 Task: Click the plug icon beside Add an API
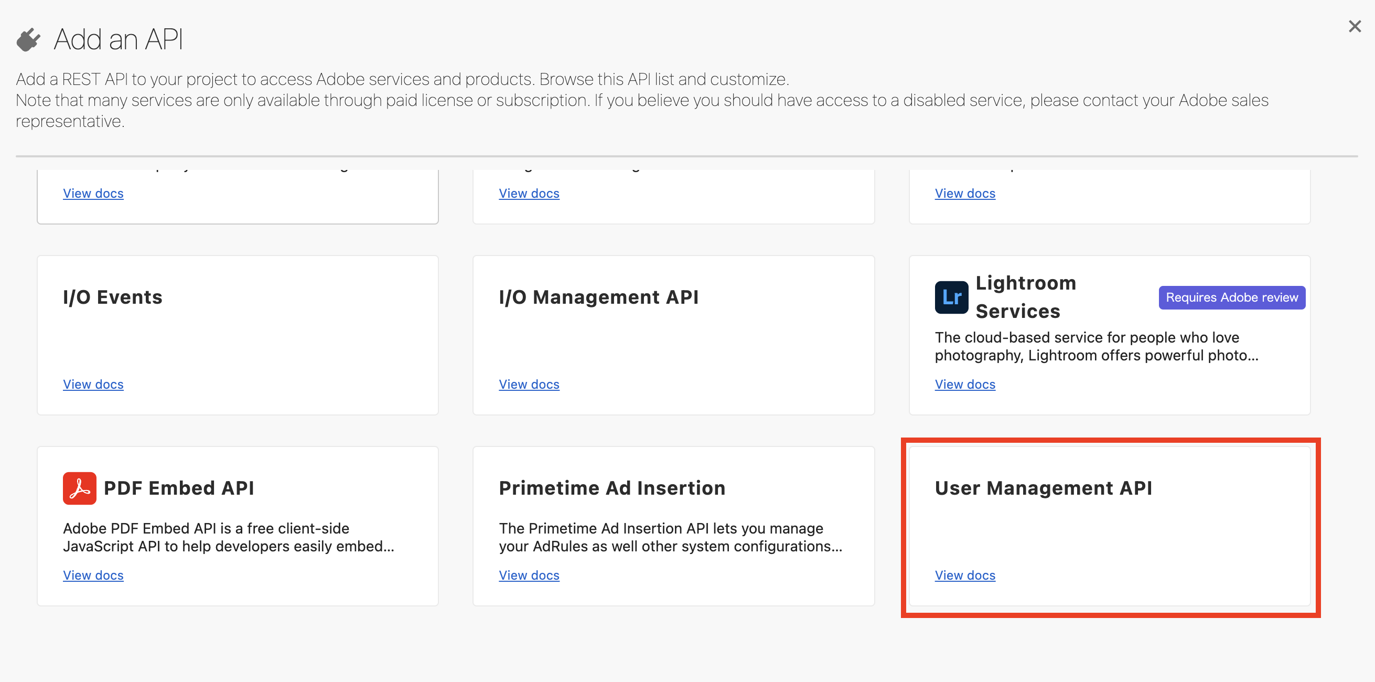pos(28,39)
